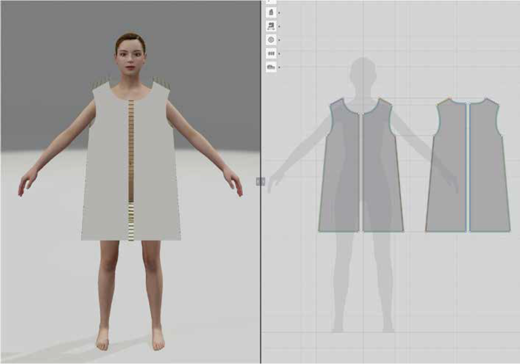This screenshot has height=364, width=520.
Task: Click the garment display icon in 2D toolbar
Action: click(271, 12)
